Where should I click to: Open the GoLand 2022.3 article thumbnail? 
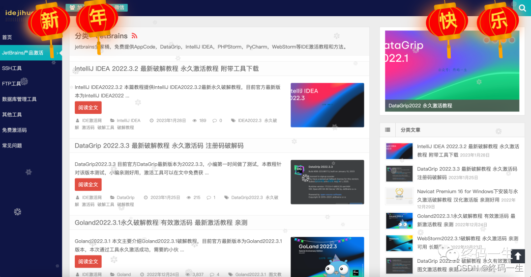pos(327,257)
